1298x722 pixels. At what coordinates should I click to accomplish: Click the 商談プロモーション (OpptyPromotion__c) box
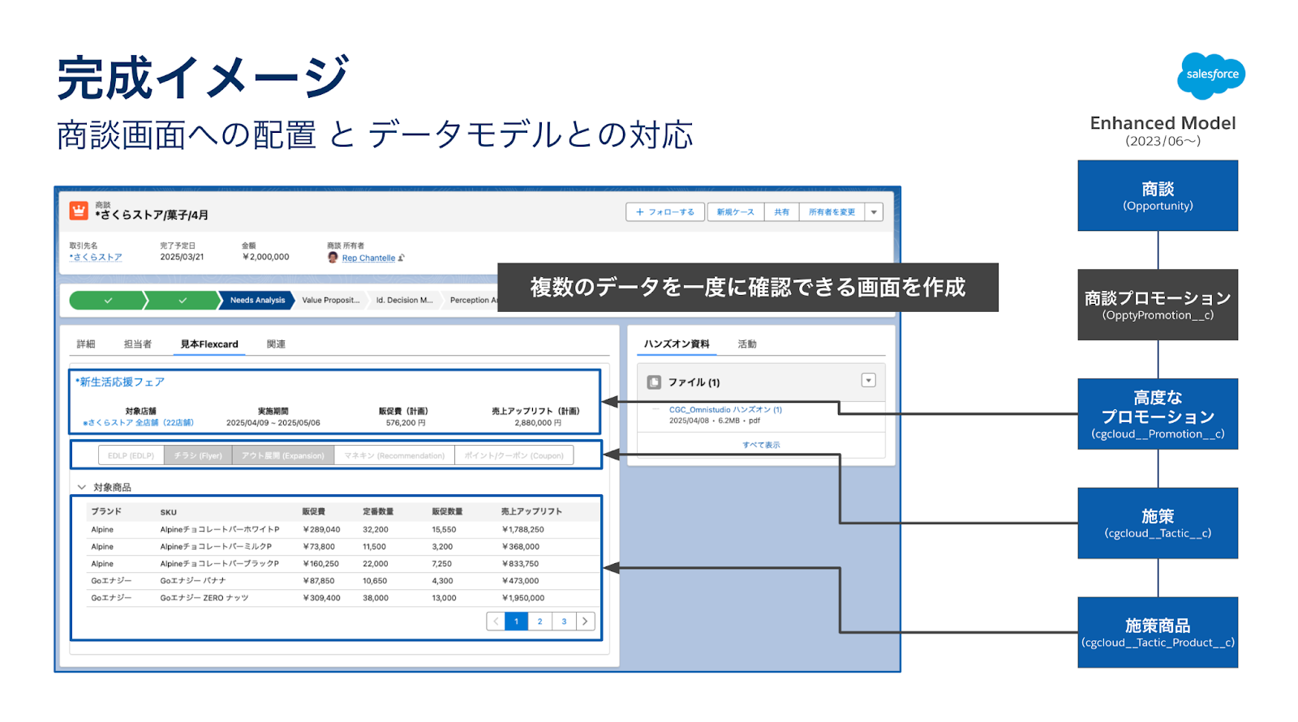[x=1158, y=305]
